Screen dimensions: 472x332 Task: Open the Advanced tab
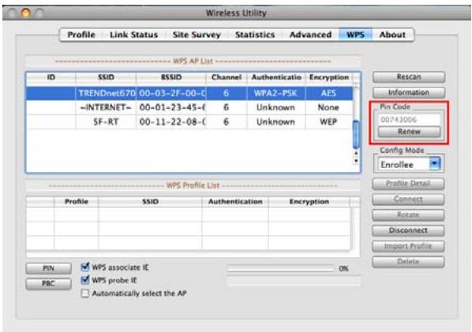point(310,35)
